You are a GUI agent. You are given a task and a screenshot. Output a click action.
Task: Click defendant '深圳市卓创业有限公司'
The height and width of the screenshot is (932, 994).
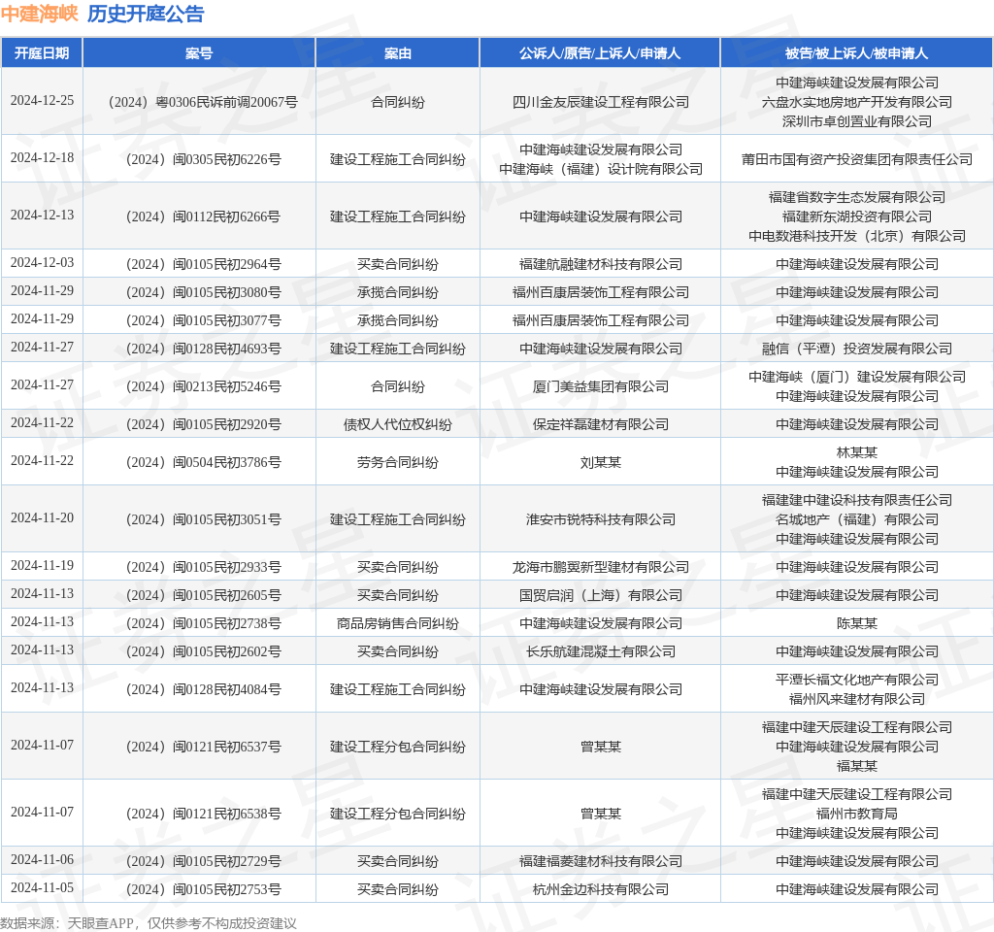856,121
